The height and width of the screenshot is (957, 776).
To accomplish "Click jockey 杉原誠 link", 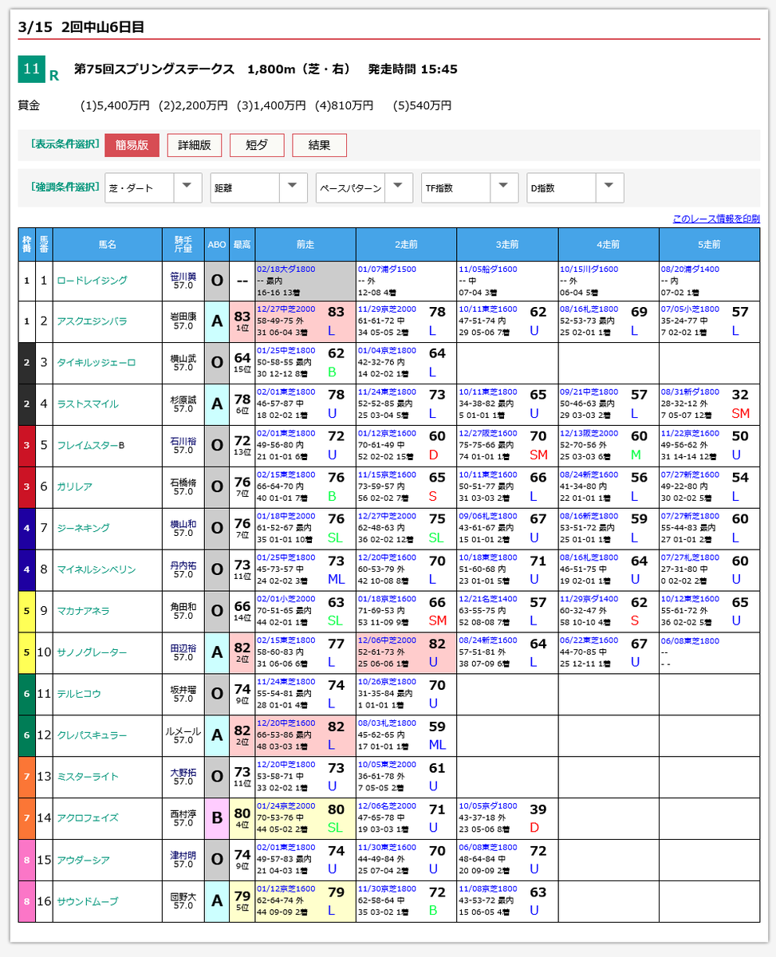I will (x=183, y=400).
